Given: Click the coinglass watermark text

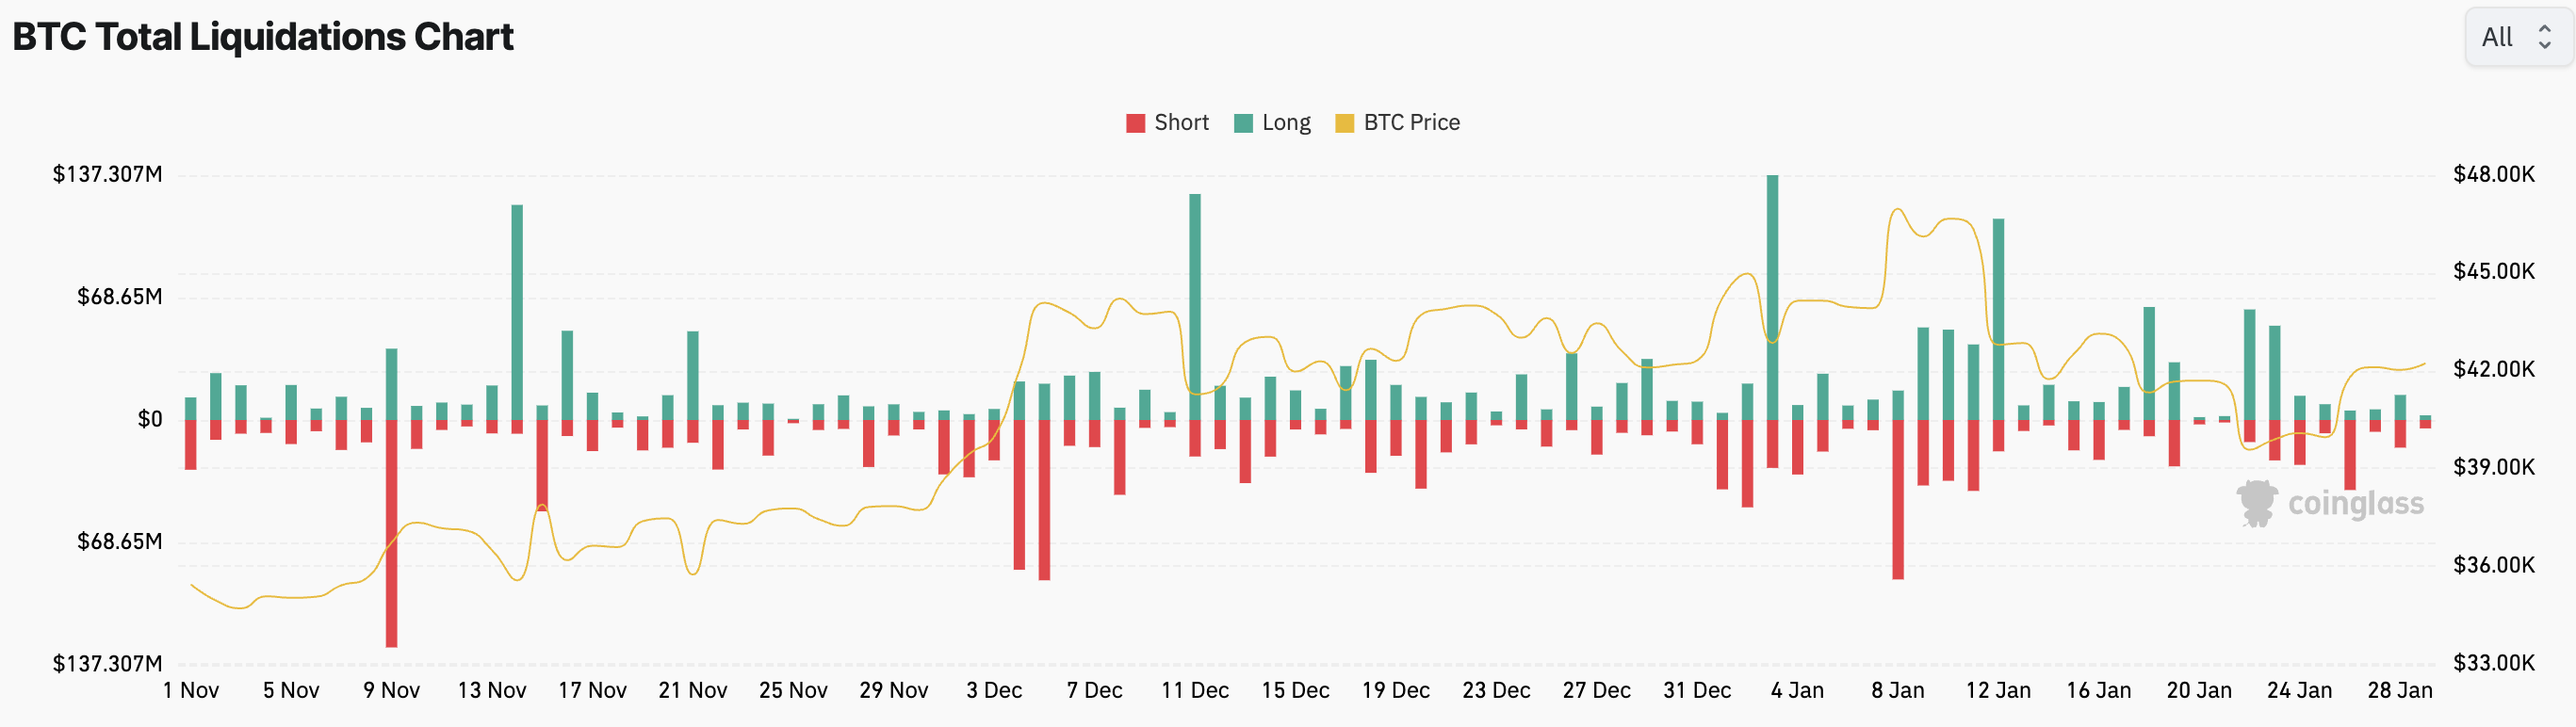Looking at the screenshot, I should pos(2355,503).
